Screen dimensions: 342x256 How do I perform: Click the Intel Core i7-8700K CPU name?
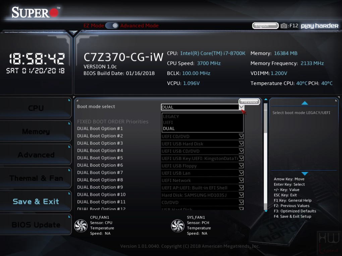coord(213,53)
